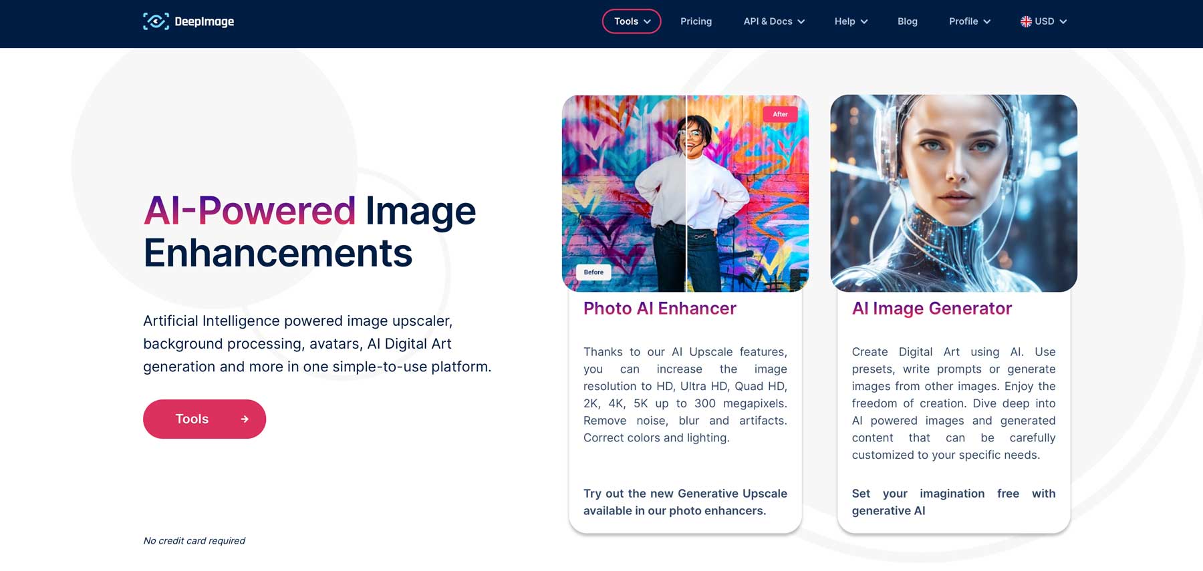
Task: Go to the Pricing page
Action: pos(696,21)
